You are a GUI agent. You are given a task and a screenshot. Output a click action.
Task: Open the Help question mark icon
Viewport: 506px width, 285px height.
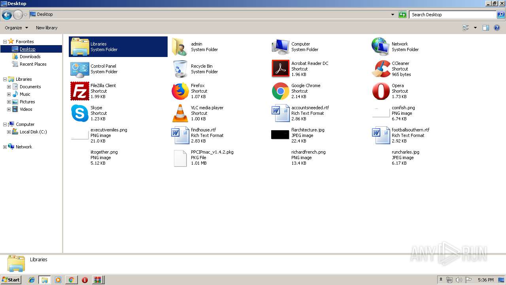497,28
